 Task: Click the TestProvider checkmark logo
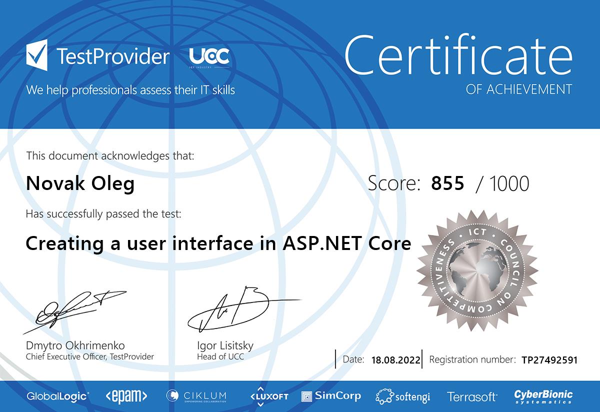(36, 55)
